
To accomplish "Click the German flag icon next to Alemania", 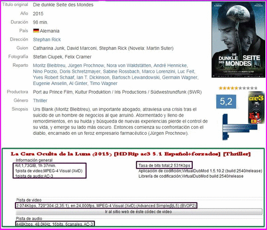I will coord(36,30).
